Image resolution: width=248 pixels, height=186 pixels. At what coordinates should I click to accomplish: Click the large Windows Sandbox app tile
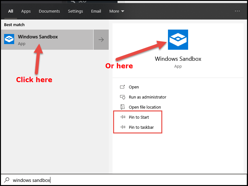click(178, 40)
